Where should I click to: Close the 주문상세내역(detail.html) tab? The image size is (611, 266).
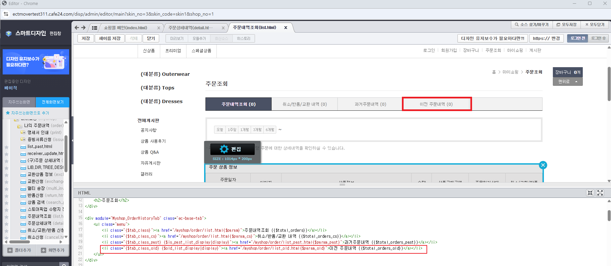(223, 28)
